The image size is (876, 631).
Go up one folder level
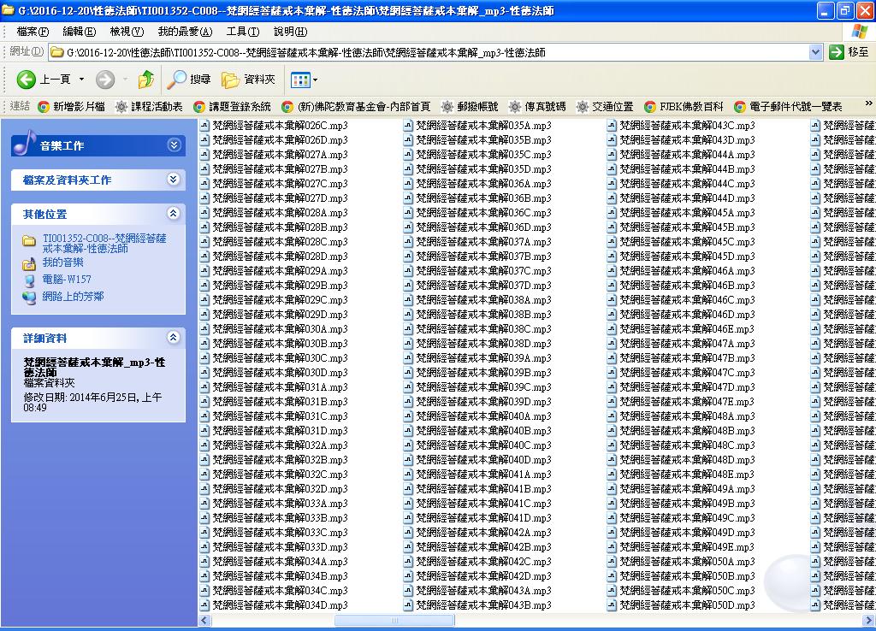tap(146, 80)
